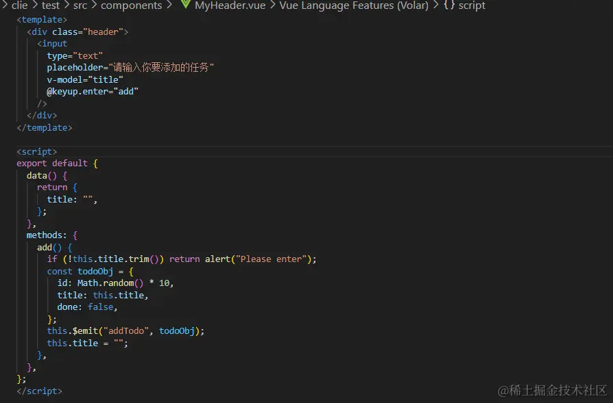Click the Vue file icon in breadcrumb
The height and width of the screenshot is (403, 613).
tap(185, 5)
